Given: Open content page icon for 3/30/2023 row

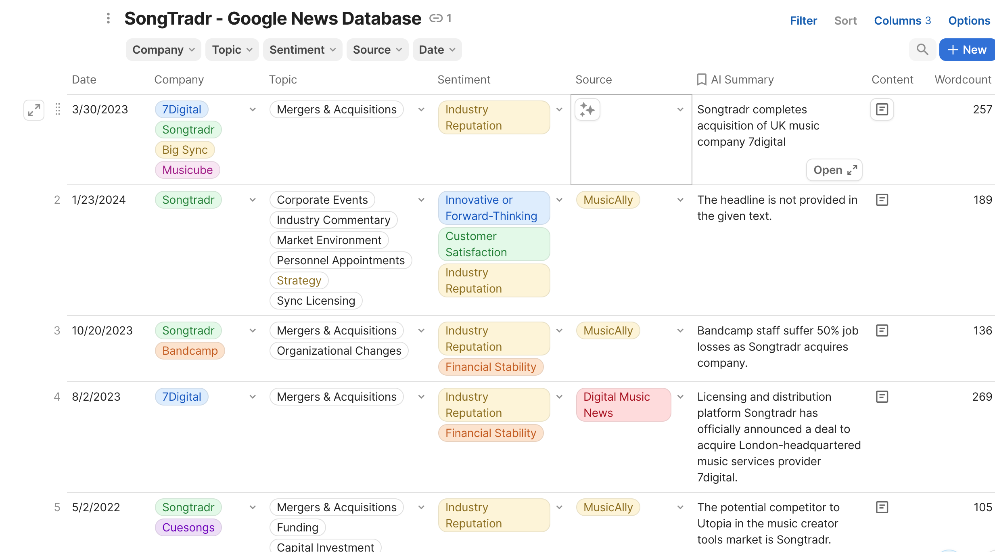Looking at the screenshot, I should [x=882, y=109].
